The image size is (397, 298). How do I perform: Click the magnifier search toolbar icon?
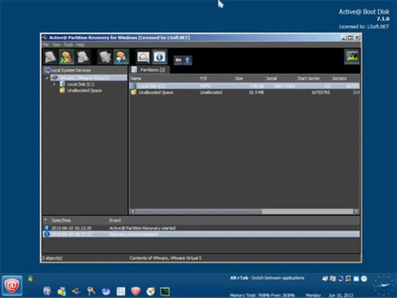(143, 57)
